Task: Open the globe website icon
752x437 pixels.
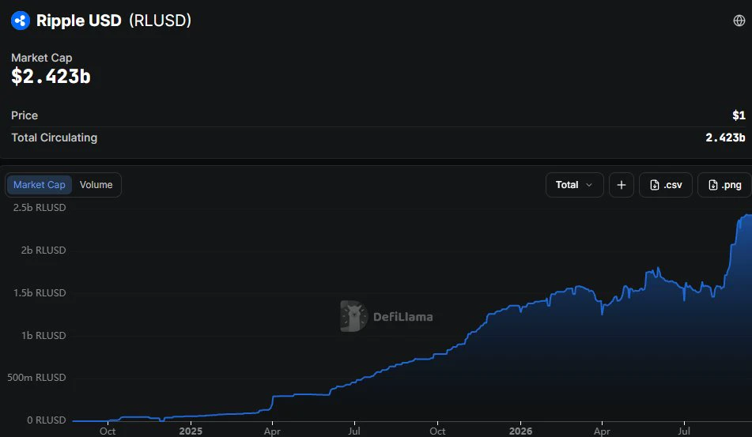Action: [739, 21]
